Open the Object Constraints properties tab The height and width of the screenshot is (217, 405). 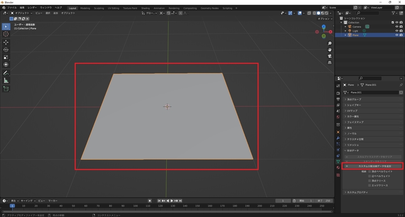click(x=338, y=156)
